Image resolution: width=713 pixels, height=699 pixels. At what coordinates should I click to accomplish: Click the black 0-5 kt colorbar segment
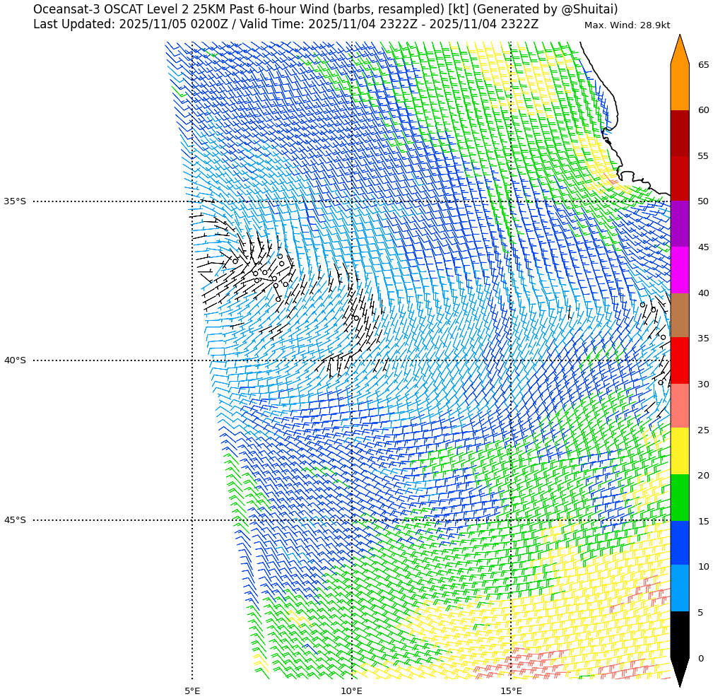(x=679, y=635)
